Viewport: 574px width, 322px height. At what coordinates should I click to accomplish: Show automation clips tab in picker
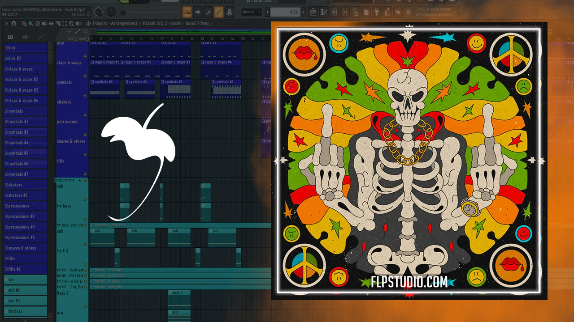pyautogui.click(x=41, y=37)
